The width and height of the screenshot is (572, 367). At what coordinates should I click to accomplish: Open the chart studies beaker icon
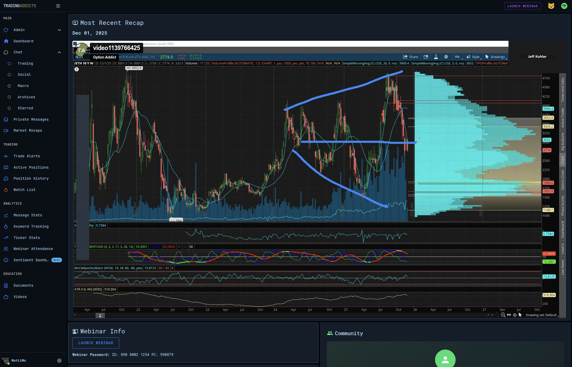pyautogui.click(x=436, y=57)
